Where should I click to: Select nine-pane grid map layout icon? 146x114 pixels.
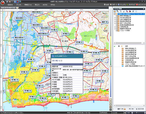[111, 105]
